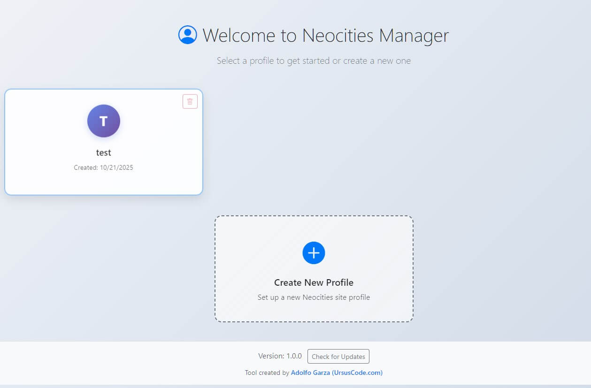Click the blue plus circle icon
Viewport: 591px width, 388px height.
(x=314, y=253)
